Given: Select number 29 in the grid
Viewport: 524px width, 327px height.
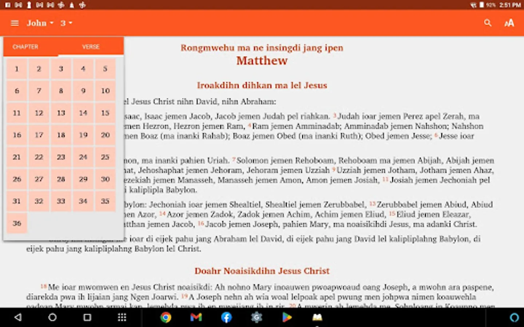Looking at the screenshot, I should 83,179.
